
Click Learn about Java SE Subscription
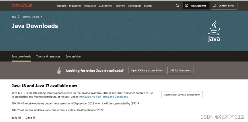coord(182,95)
